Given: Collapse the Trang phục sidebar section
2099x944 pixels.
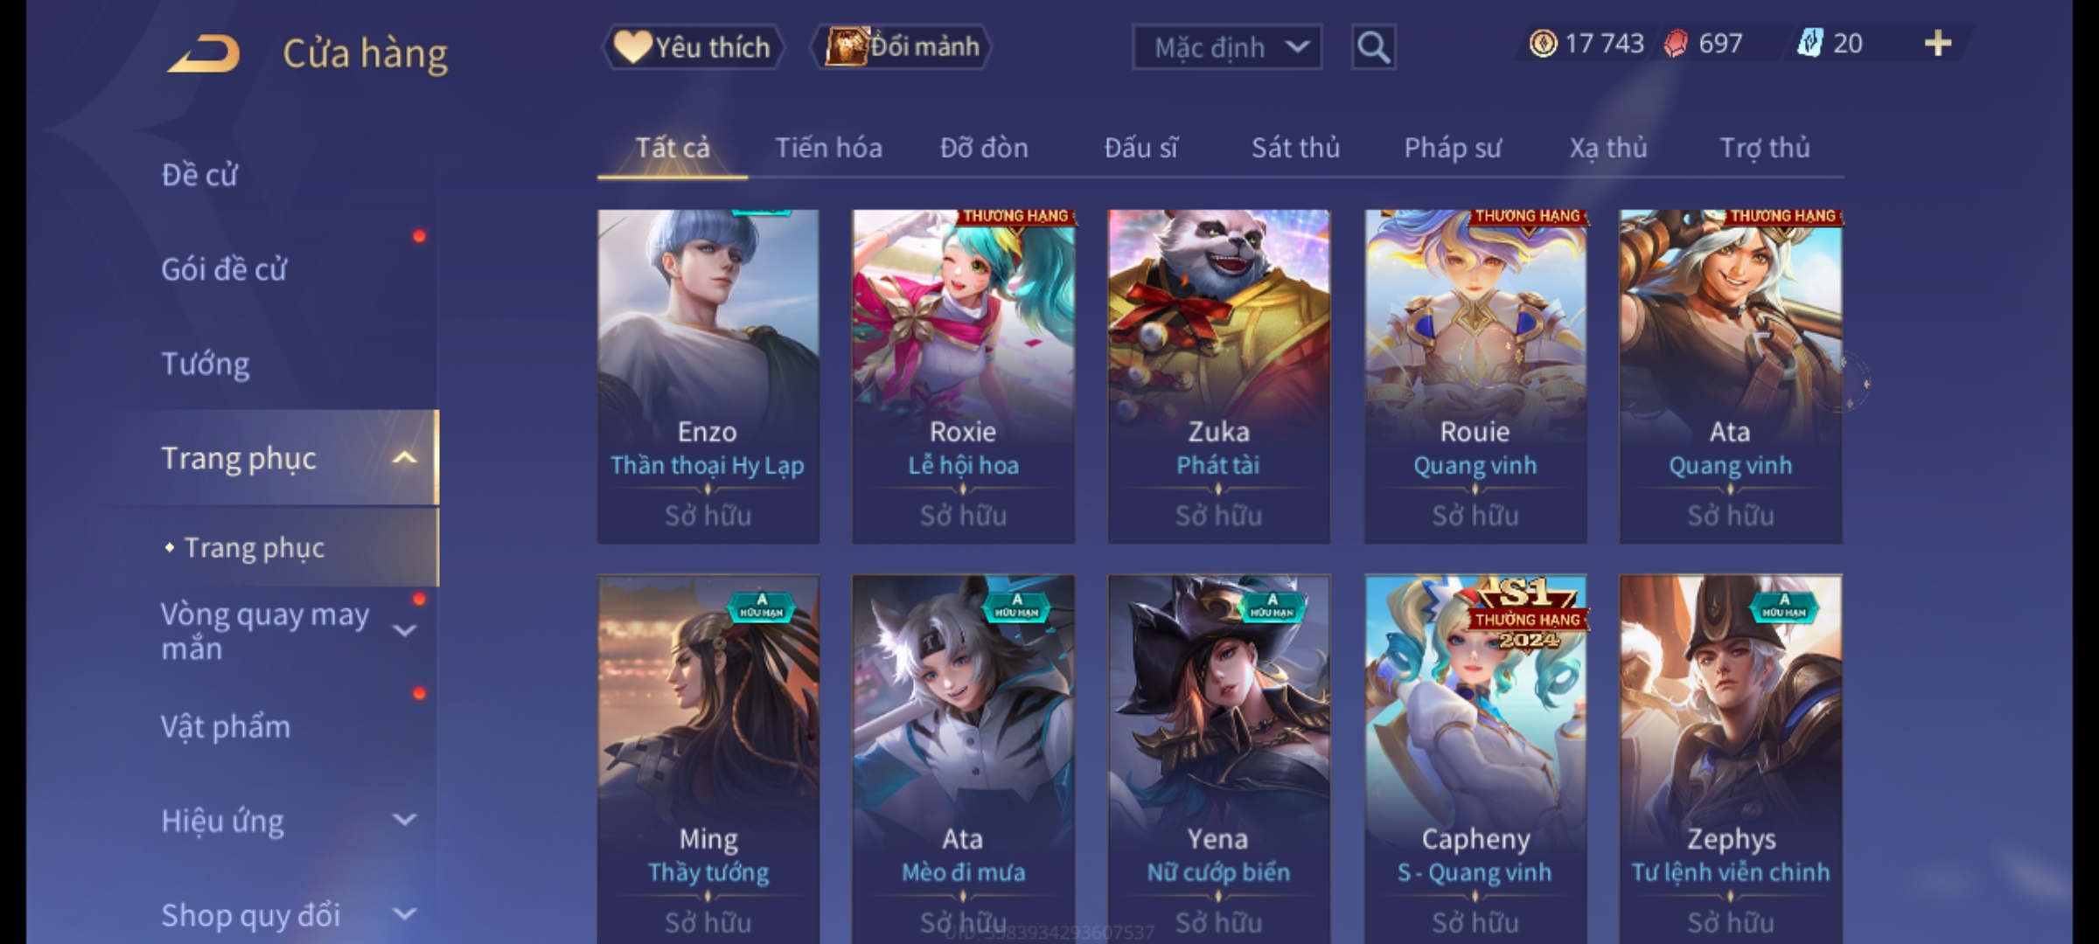Looking at the screenshot, I should coord(404,457).
